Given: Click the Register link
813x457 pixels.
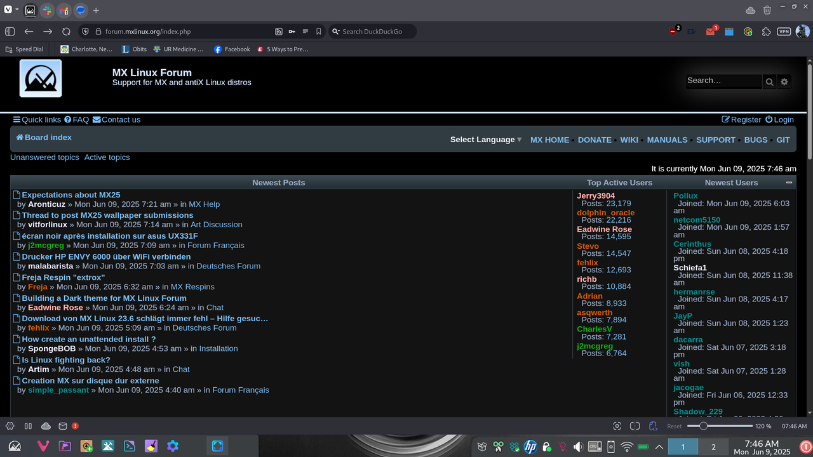Looking at the screenshot, I should pos(741,119).
